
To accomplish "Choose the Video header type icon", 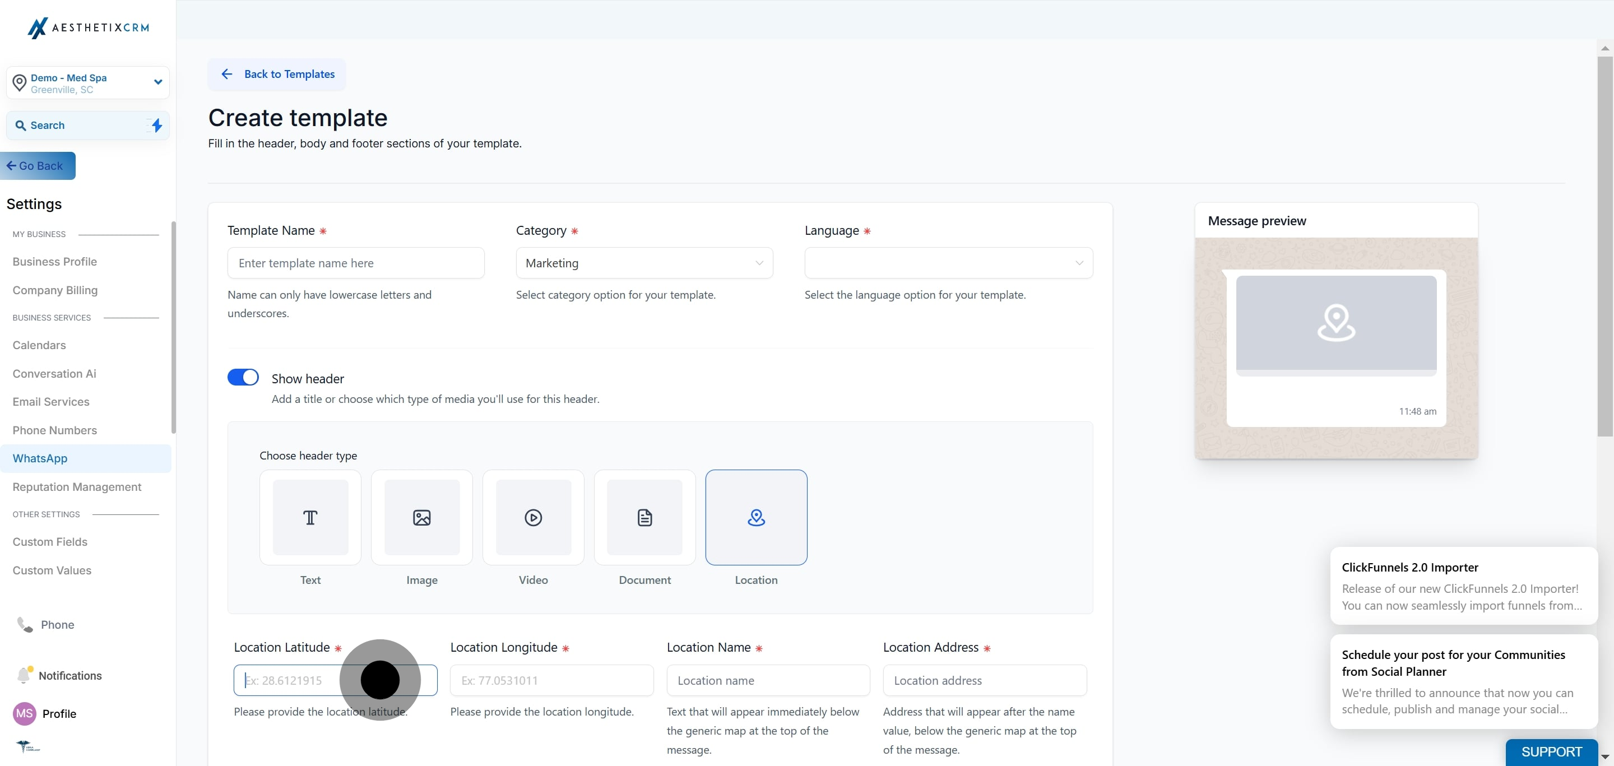I will point(533,517).
